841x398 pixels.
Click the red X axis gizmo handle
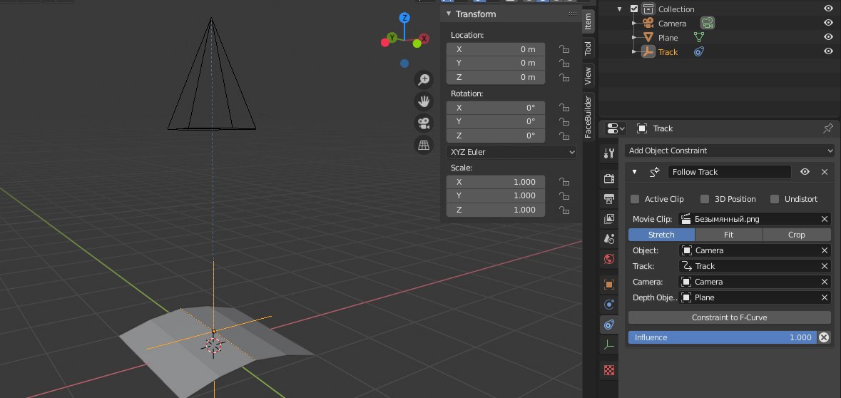click(424, 39)
